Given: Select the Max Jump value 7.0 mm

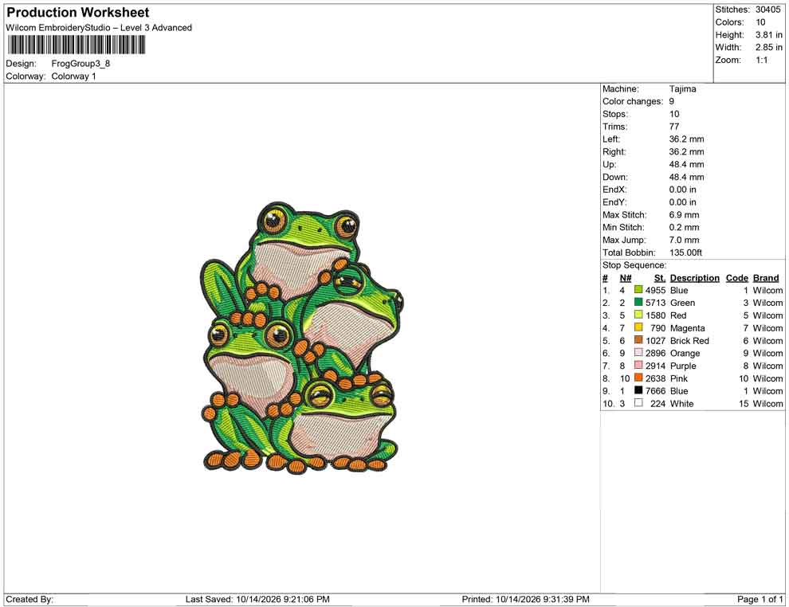Looking at the screenshot, I should pyautogui.click(x=685, y=240).
